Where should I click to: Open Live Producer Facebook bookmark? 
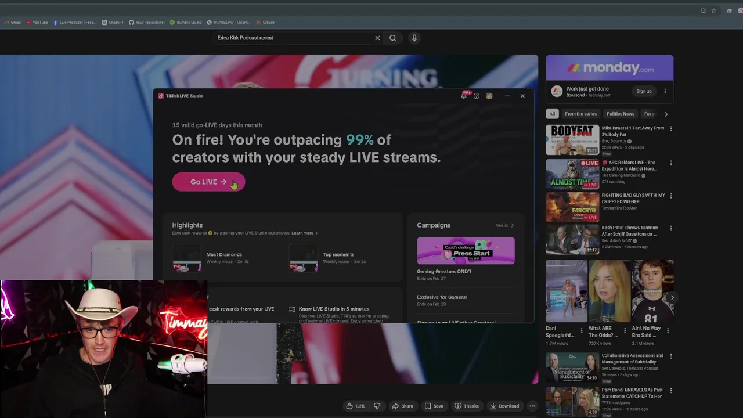(x=74, y=23)
